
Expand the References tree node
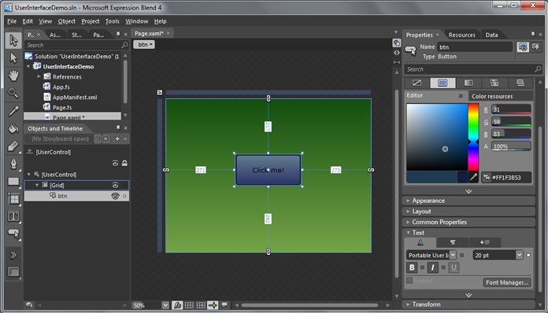(x=39, y=76)
